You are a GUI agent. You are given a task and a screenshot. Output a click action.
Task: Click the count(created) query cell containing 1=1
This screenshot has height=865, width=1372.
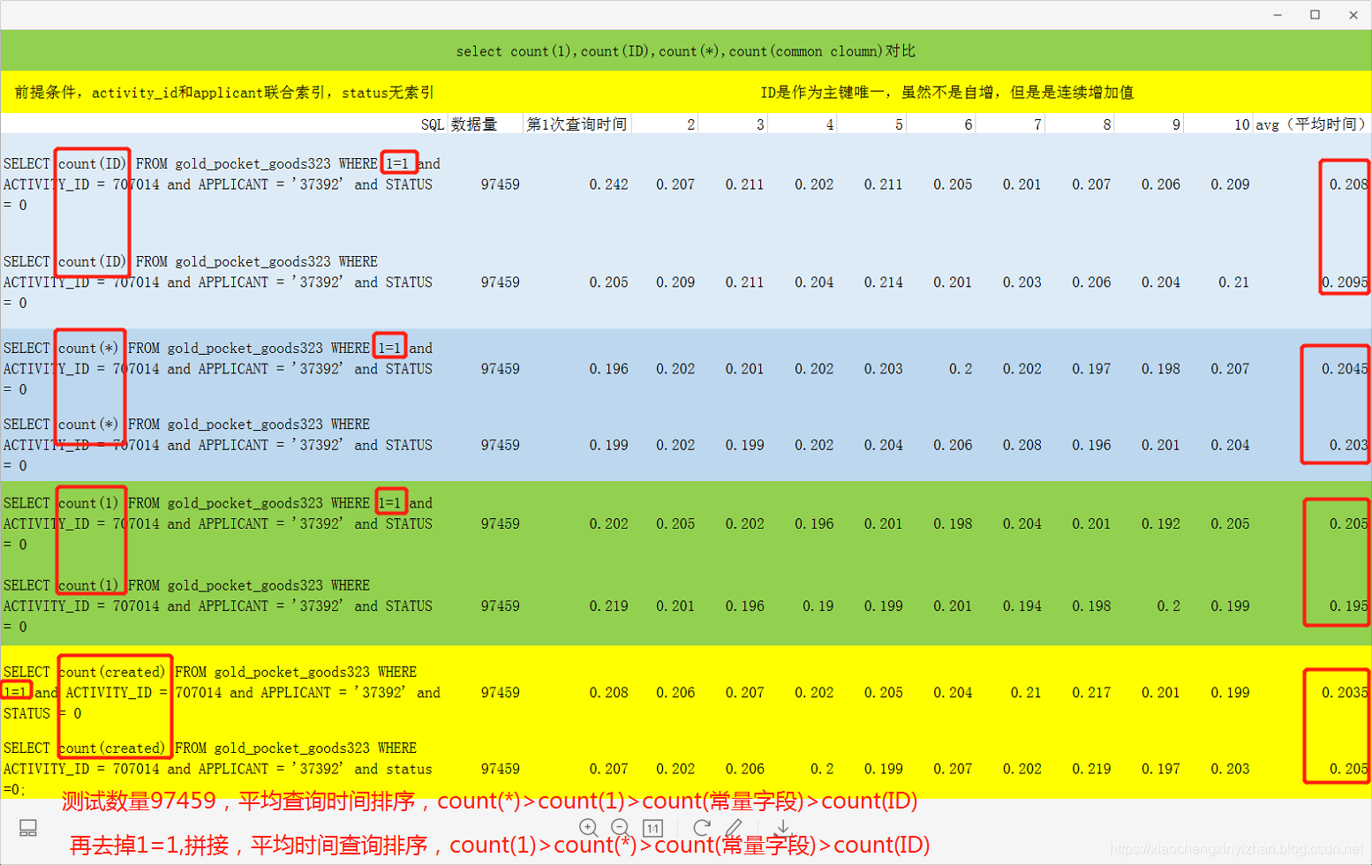[222, 693]
